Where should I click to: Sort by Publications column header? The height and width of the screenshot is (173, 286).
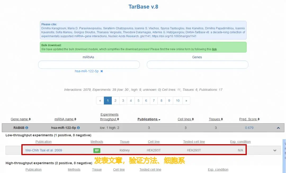click(149, 119)
